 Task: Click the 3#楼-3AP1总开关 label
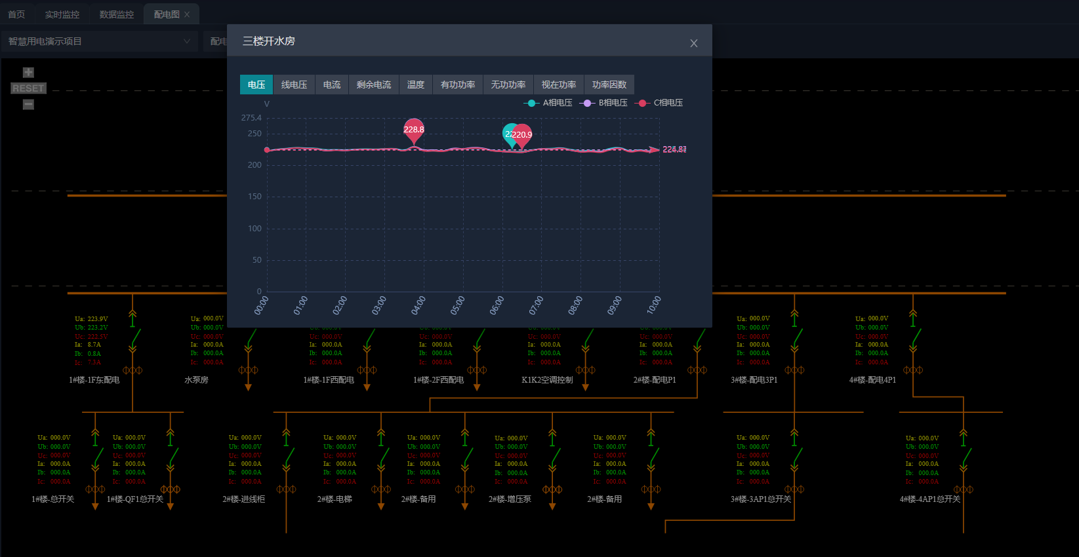pyautogui.click(x=761, y=499)
